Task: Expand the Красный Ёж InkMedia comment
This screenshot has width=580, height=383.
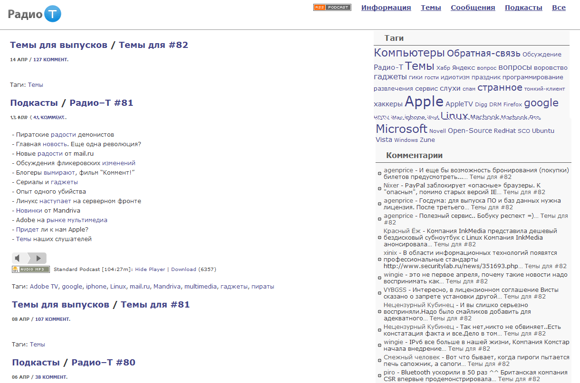Action: pyautogui.click(x=379, y=237)
